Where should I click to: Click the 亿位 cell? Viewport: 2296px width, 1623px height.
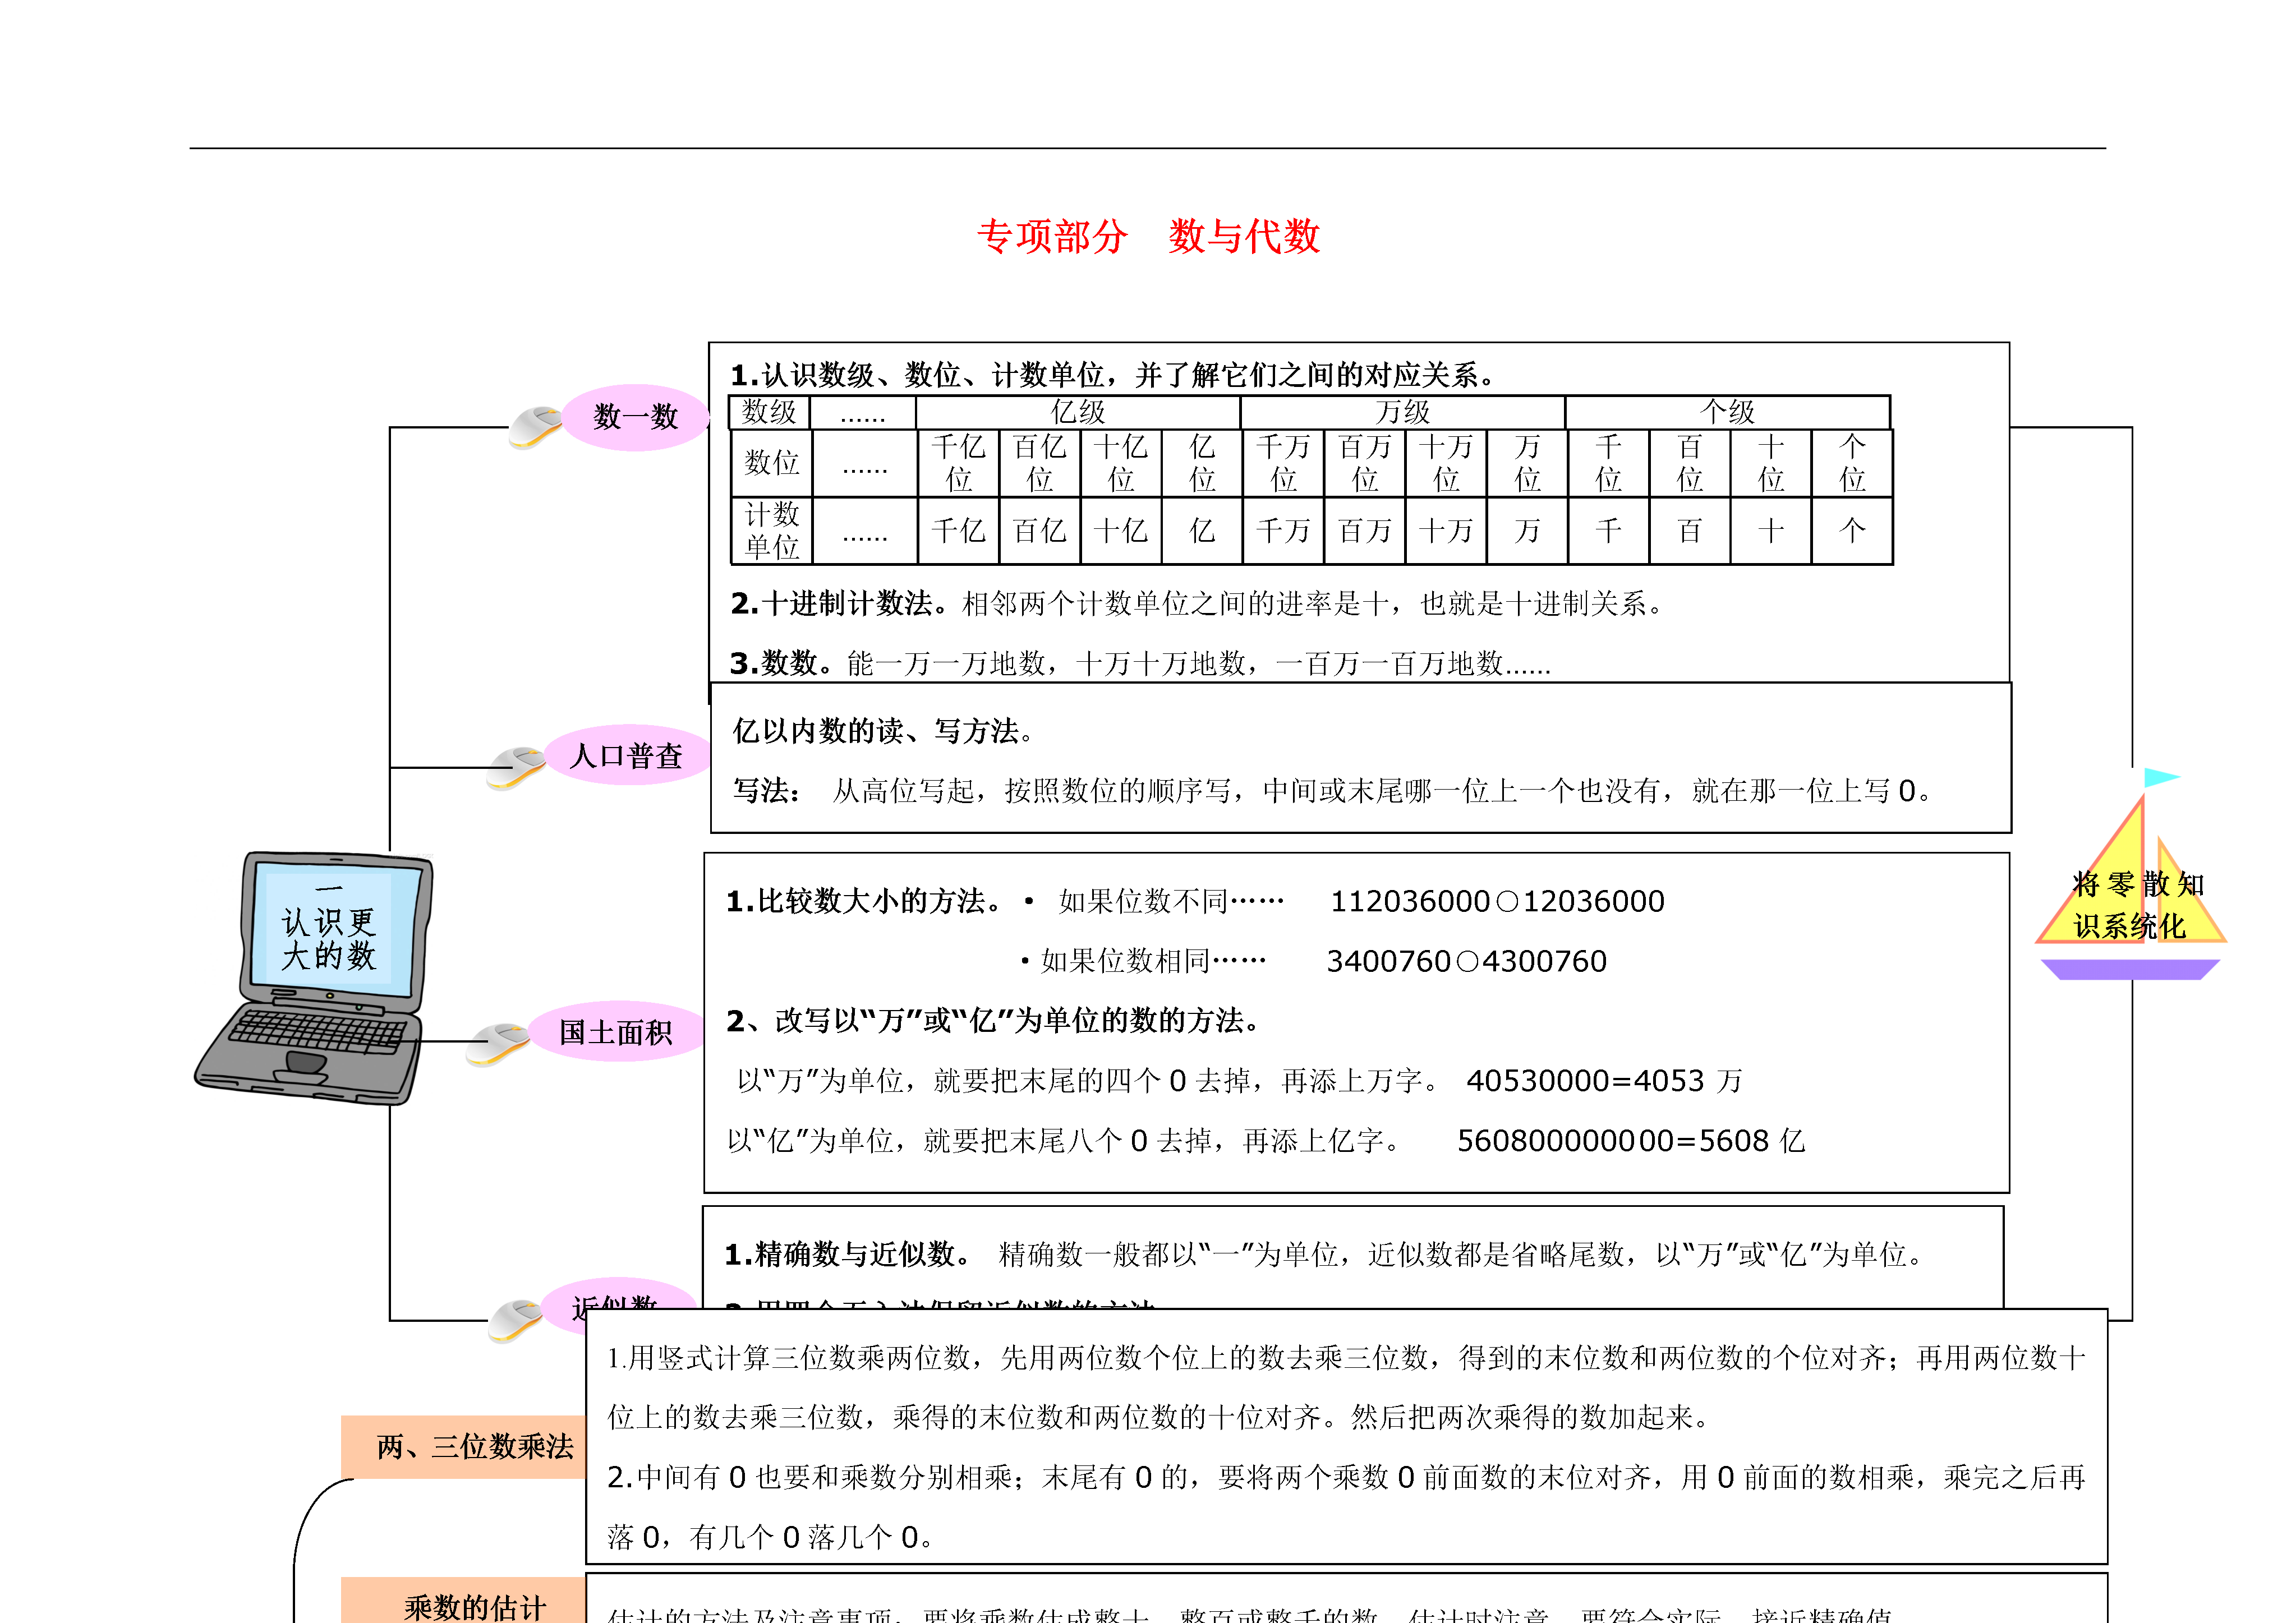(x=1202, y=463)
